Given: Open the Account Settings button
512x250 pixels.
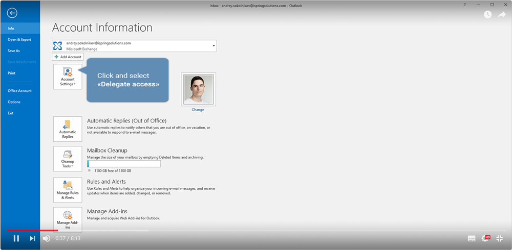Looking at the screenshot, I should pyautogui.click(x=68, y=77).
